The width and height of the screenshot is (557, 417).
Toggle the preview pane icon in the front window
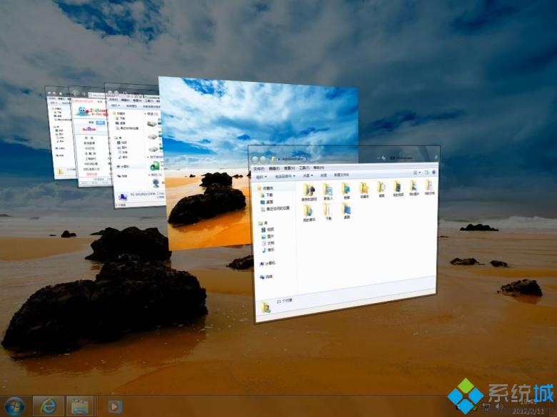pyautogui.click(x=425, y=173)
